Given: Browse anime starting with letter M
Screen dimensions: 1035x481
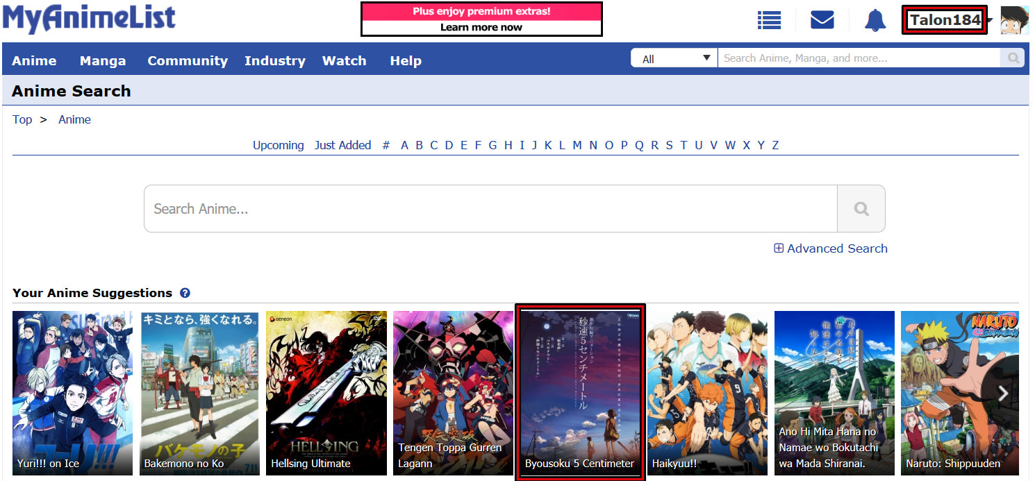Looking at the screenshot, I should 577,145.
